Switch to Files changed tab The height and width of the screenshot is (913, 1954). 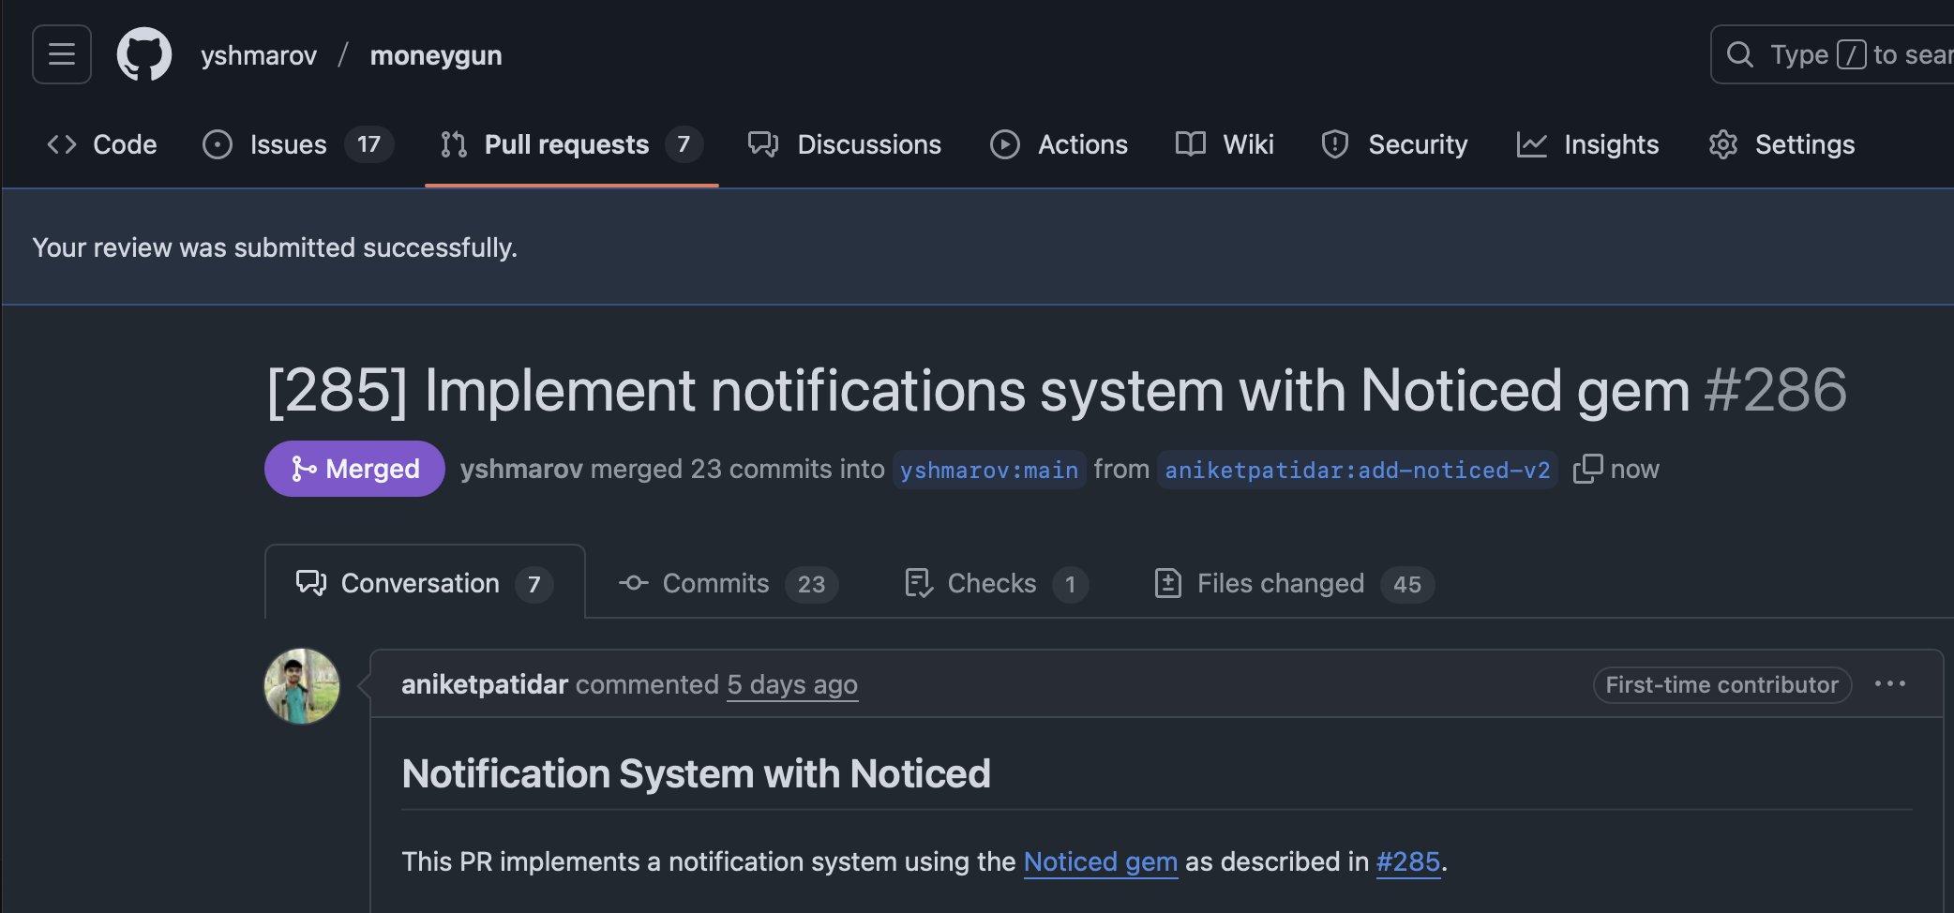[x=1294, y=583]
